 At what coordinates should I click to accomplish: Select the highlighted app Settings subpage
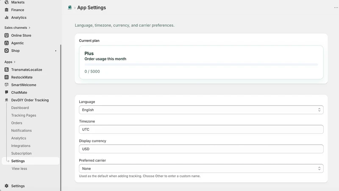point(31,161)
